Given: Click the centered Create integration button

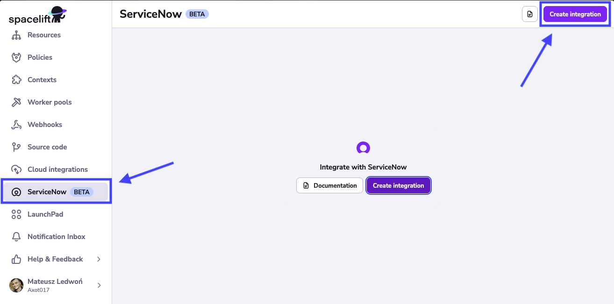Looking at the screenshot, I should click(x=399, y=185).
